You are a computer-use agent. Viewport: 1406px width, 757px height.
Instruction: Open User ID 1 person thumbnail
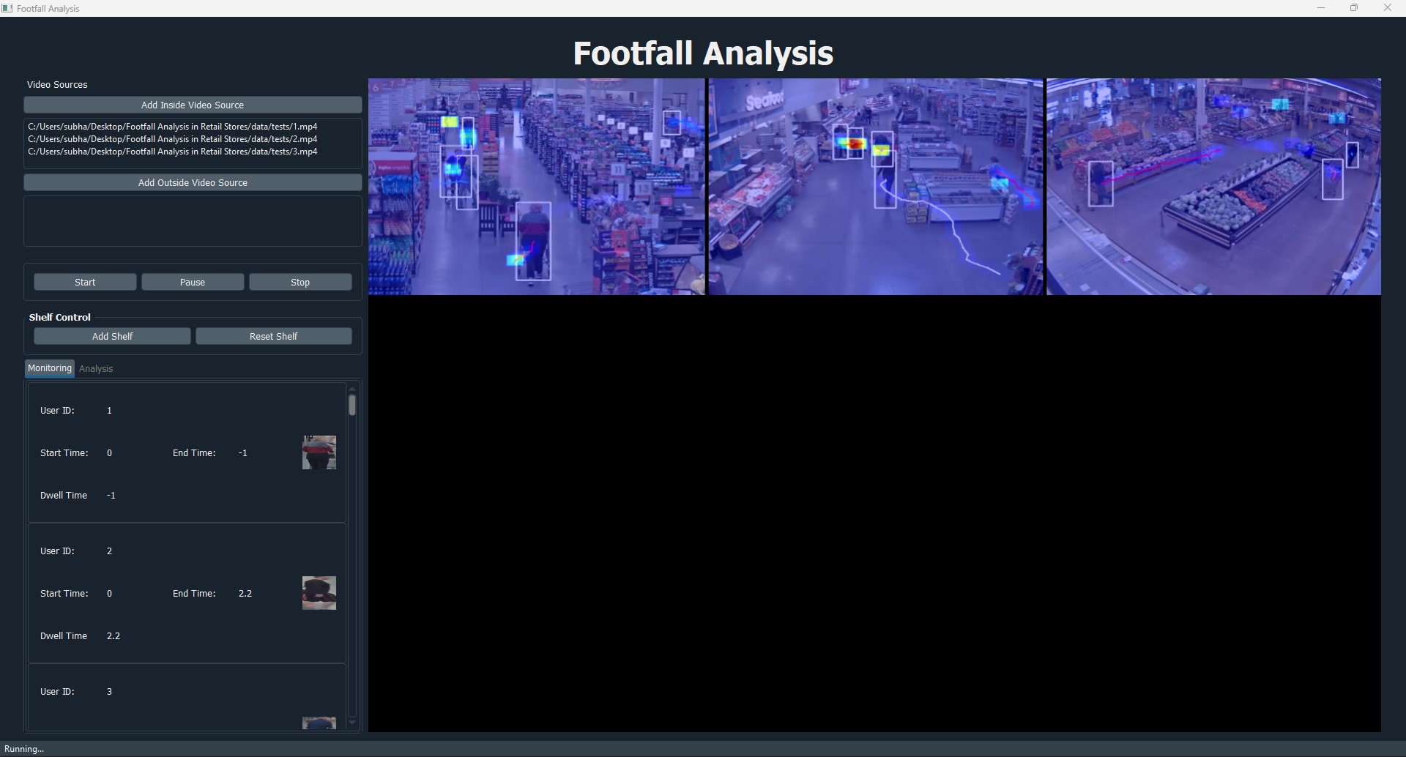coord(319,452)
